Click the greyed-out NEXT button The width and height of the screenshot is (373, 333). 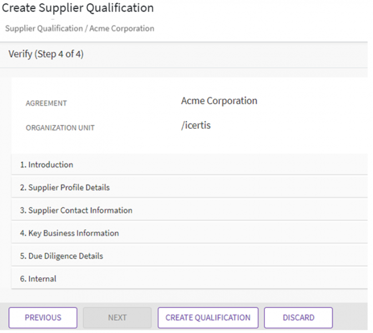(x=117, y=318)
